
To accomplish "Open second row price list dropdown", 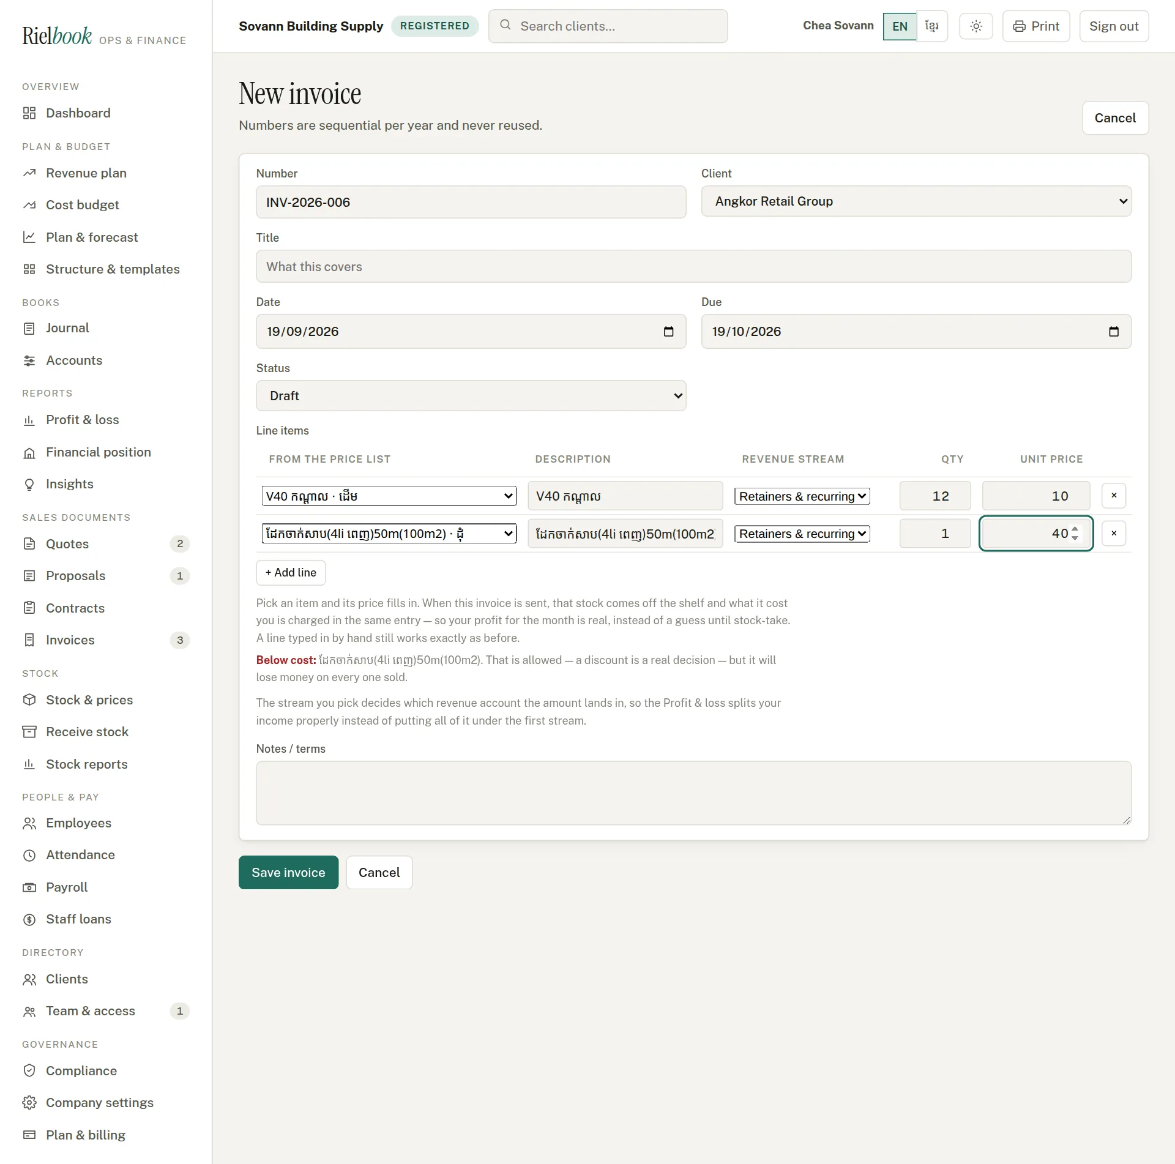I will pos(389,534).
